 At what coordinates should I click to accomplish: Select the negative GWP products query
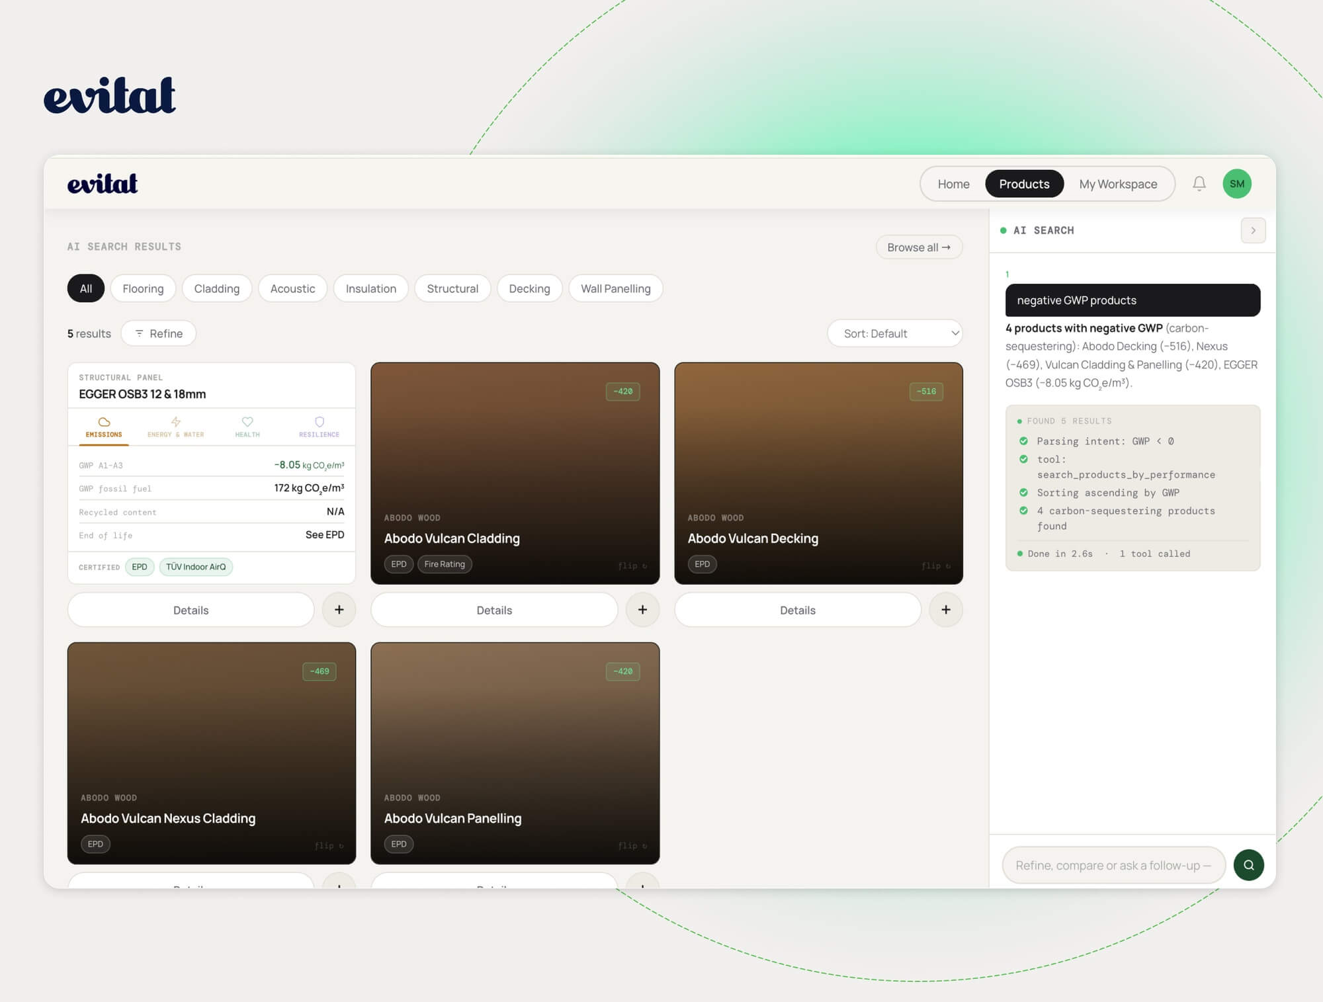tap(1132, 300)
